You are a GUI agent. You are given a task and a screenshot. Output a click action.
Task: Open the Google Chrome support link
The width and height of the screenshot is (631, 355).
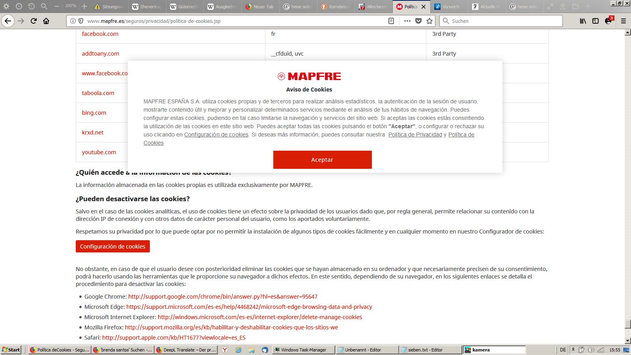pyautogui.click(x=222, y=297)
